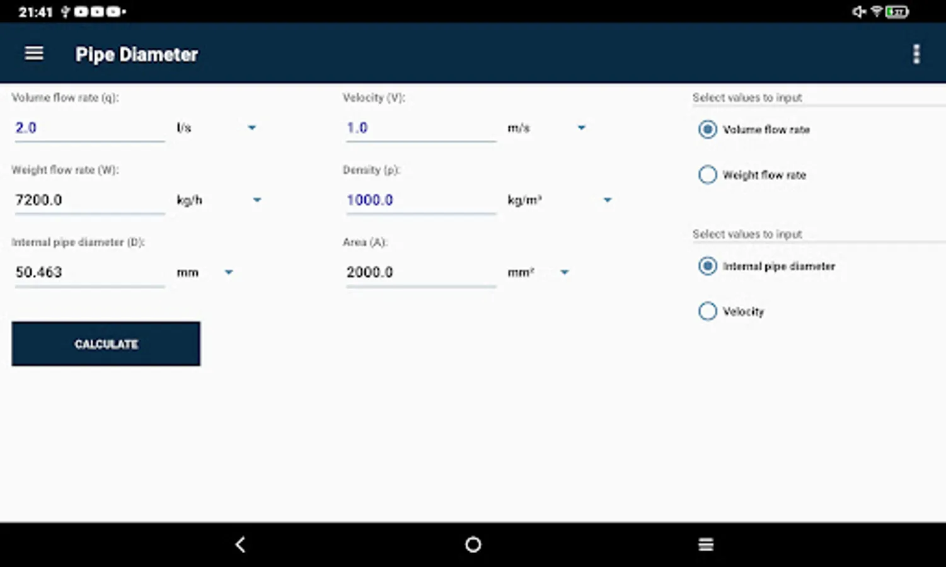Select the Volume flow rate radio button
946x567 pixels.
click(707, 129)
